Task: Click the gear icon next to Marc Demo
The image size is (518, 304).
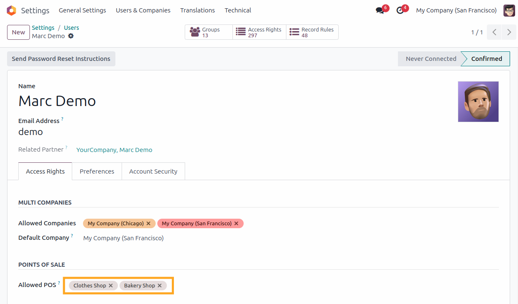Action: (71, 36)
